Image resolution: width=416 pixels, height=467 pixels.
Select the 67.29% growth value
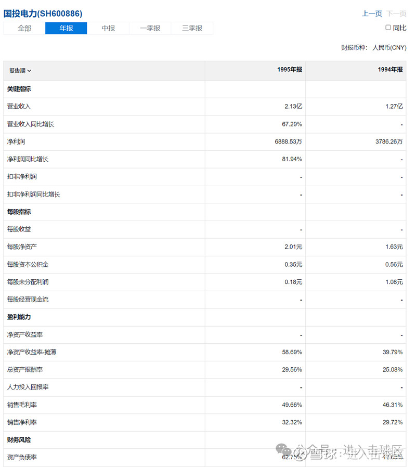pyautogui.click(x=292, y=124)
